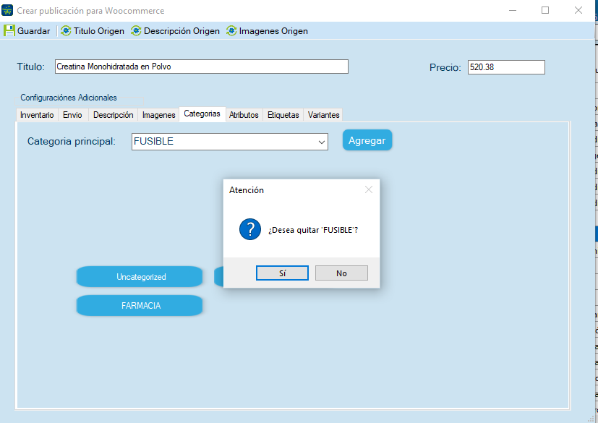Click the Titulo Origen gear icon

click(66, 31)
